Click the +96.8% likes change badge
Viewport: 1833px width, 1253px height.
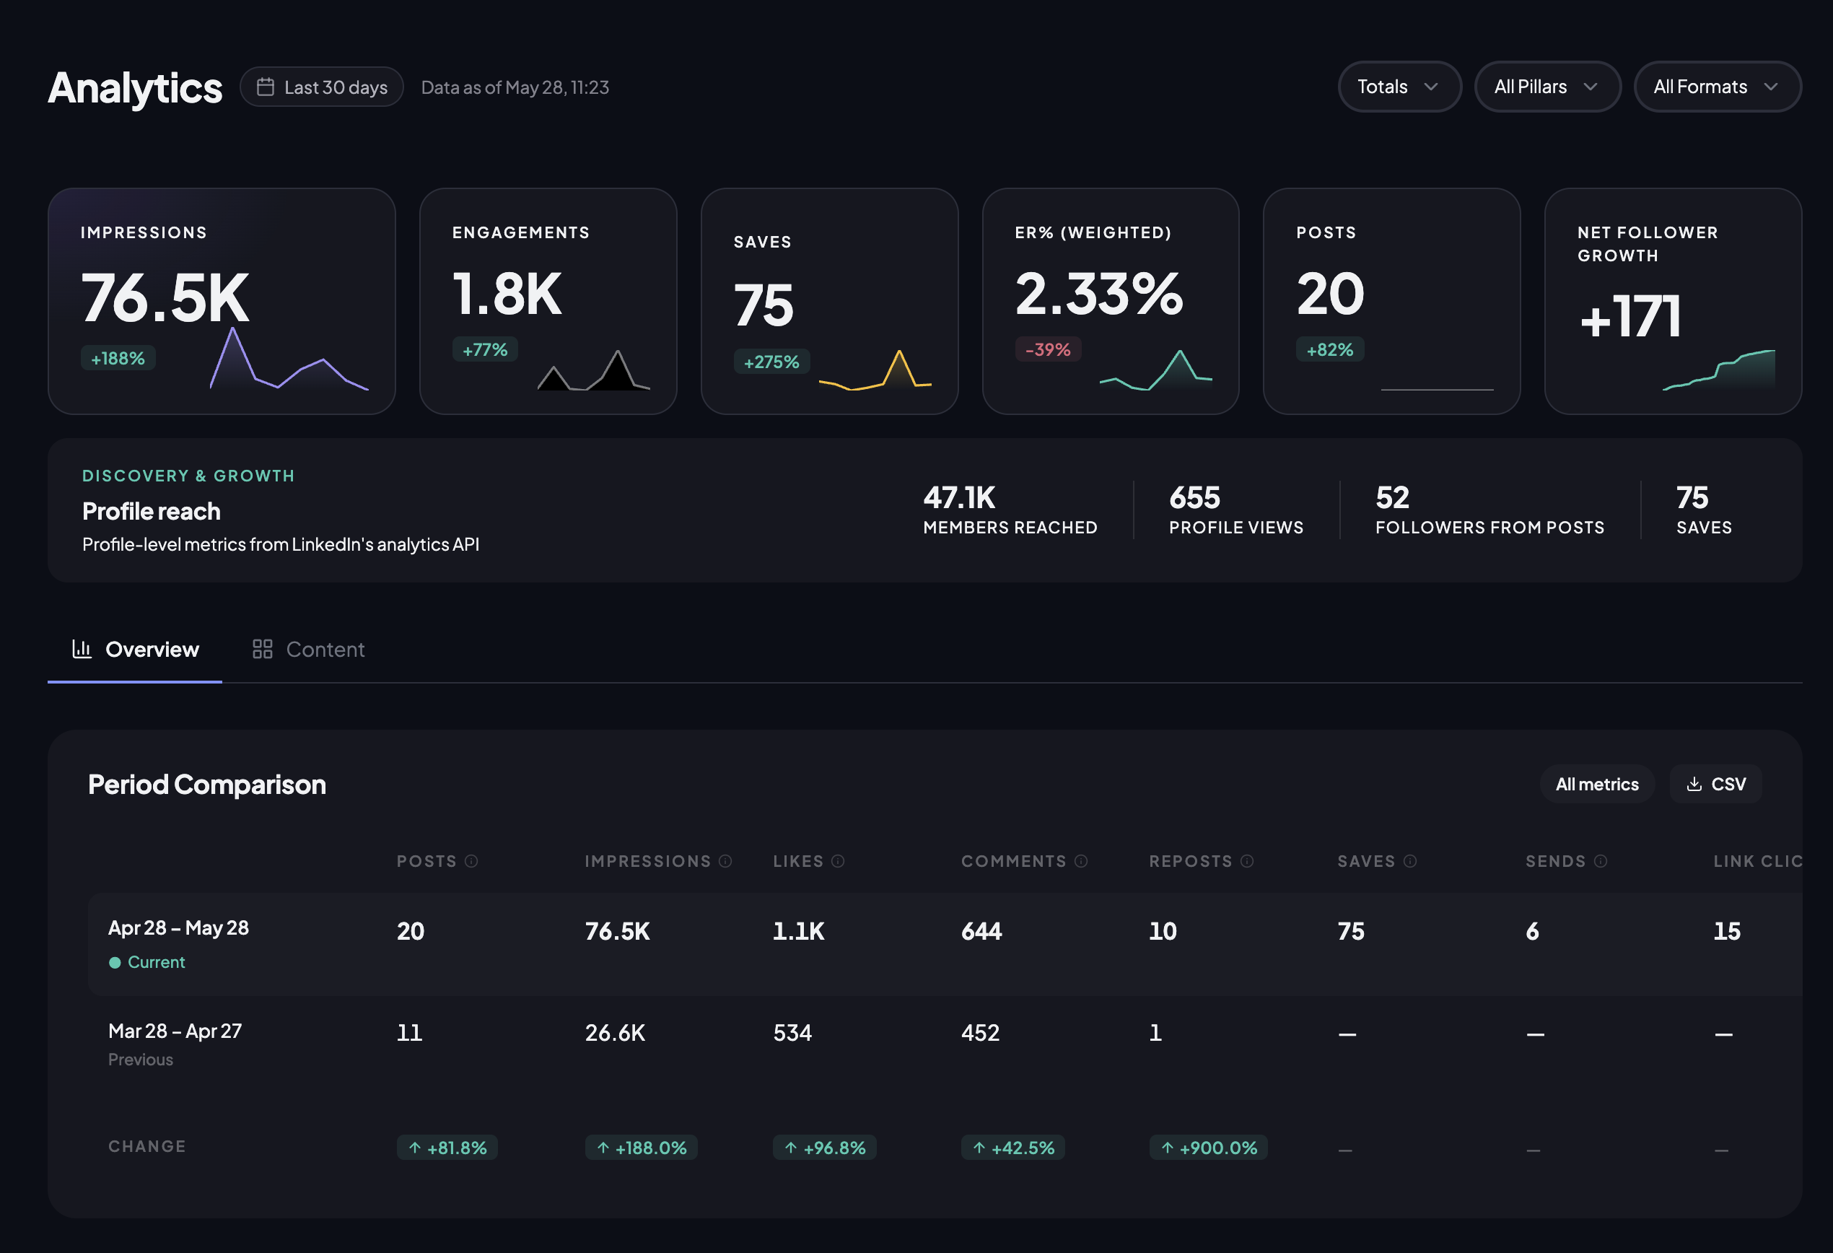824,1148
